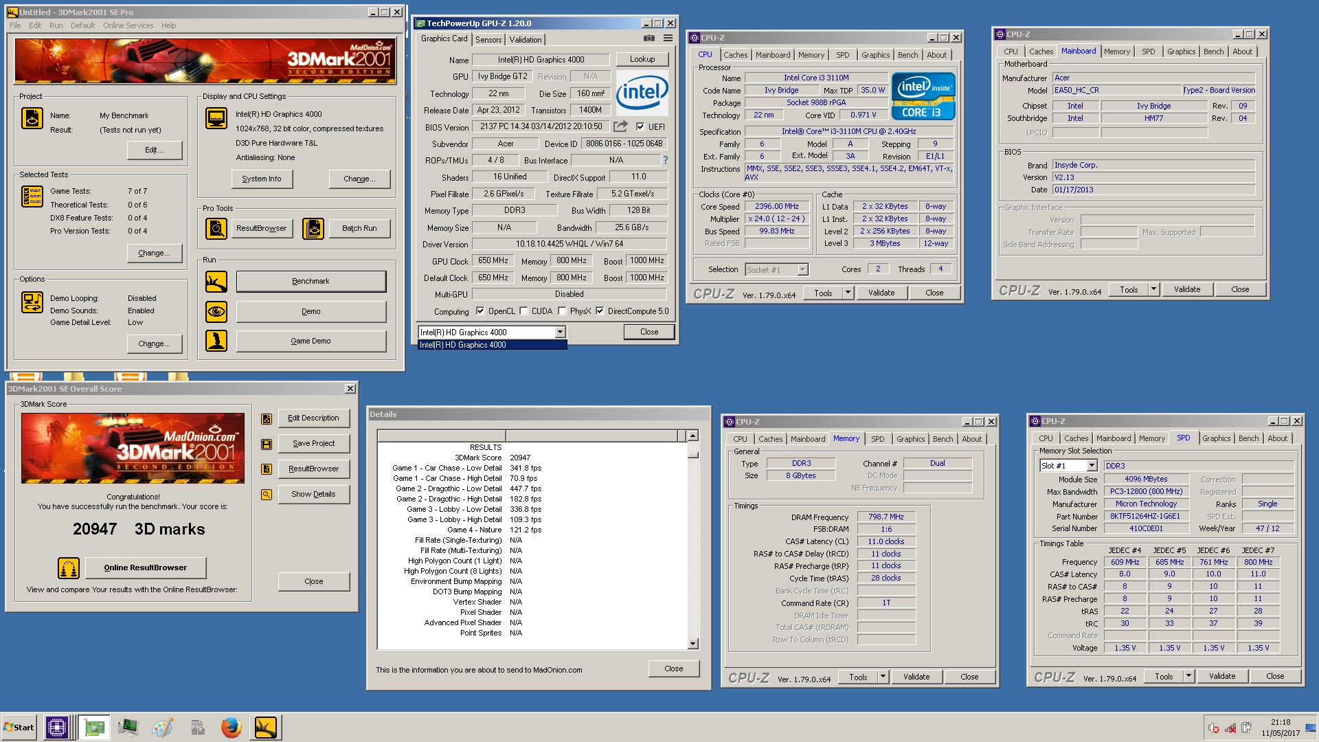Select Intel(R) HD Graphics 4000 from the dropdown list
Image resolution: width=1319 pixels, height=742 pixels.
coord(493,345)
